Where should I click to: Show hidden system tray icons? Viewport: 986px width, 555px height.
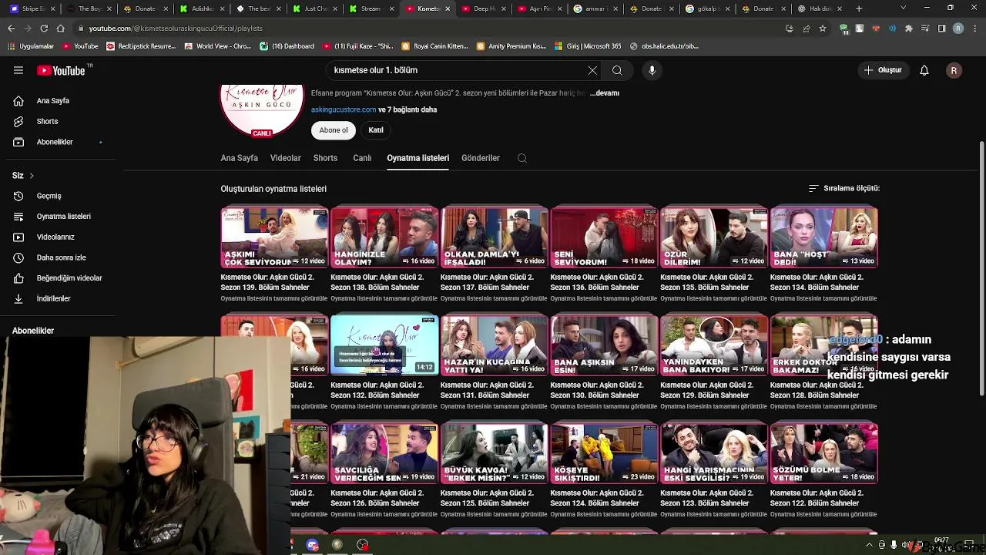coord(869,545)
